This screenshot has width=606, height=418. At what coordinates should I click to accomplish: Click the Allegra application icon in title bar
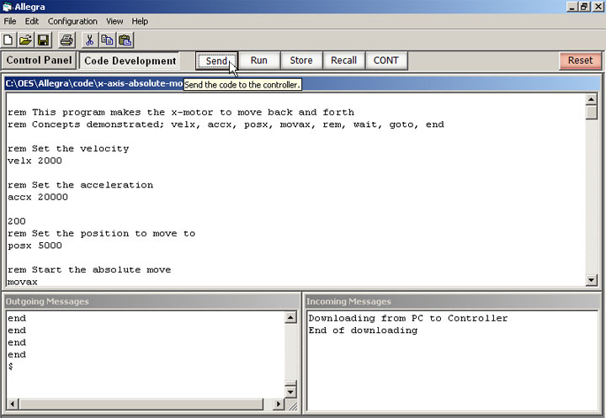coord(8,7)
